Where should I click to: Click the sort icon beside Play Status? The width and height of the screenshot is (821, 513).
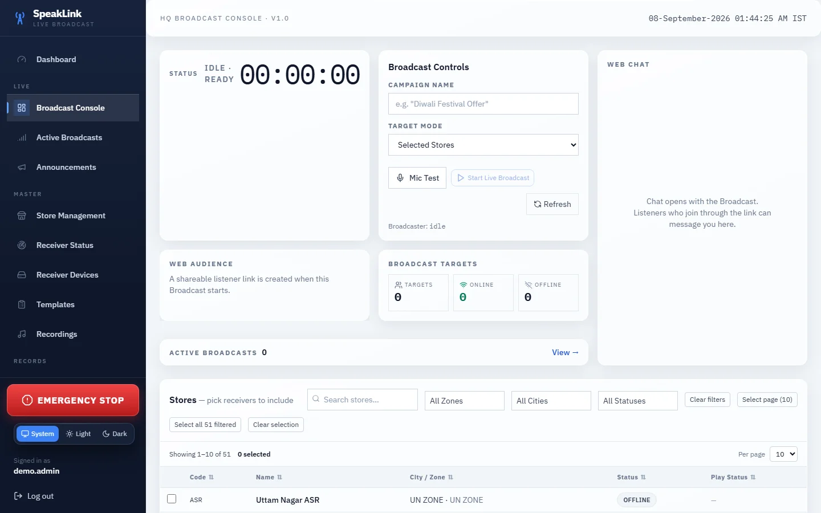[753, 477]
